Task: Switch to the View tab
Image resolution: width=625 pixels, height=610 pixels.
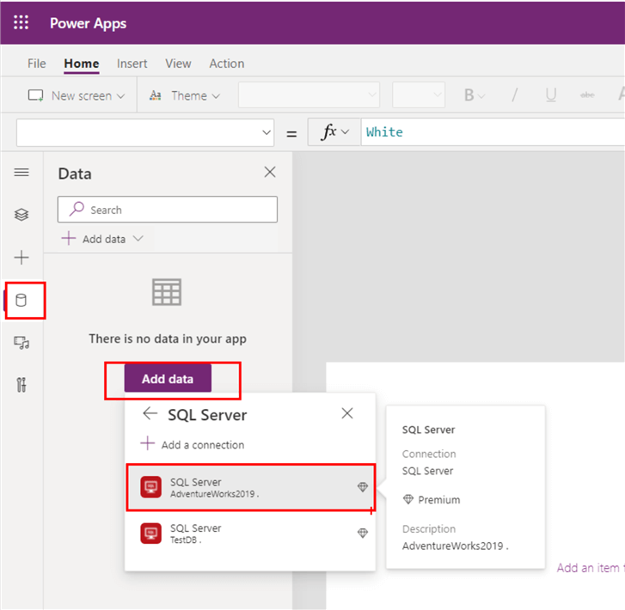Action: pyautogui.click(x=178, y=64)
